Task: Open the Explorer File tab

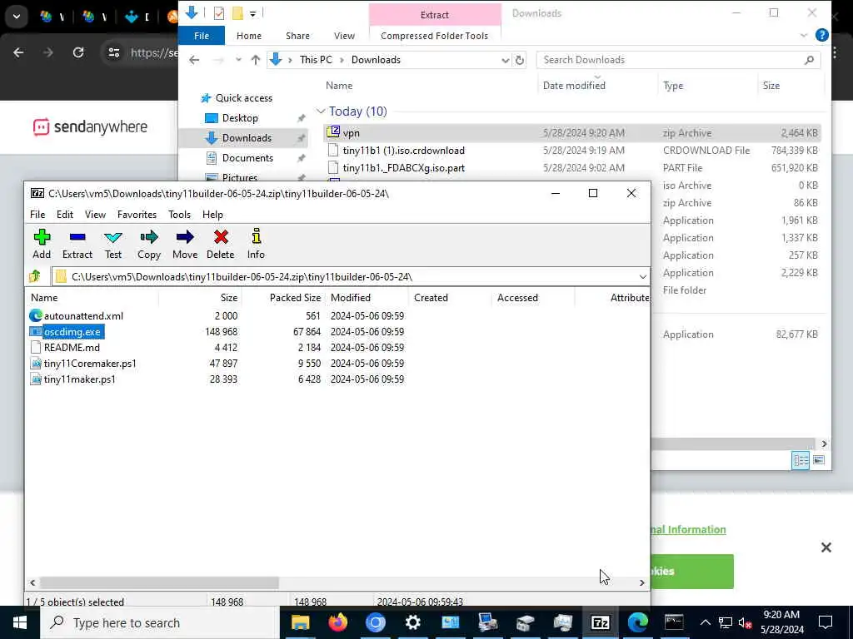Action: point(202,36)
